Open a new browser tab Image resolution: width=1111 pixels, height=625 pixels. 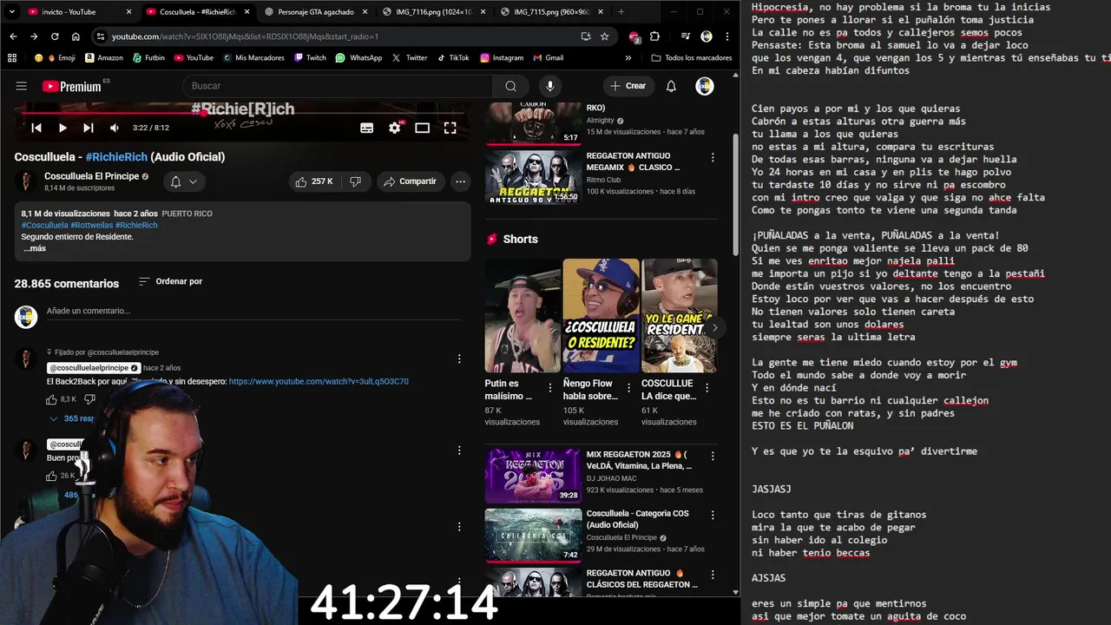[x=621, y=12]
